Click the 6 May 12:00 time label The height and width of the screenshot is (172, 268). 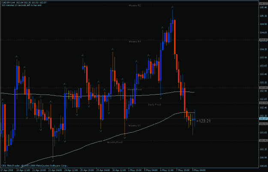coord(167,170)
